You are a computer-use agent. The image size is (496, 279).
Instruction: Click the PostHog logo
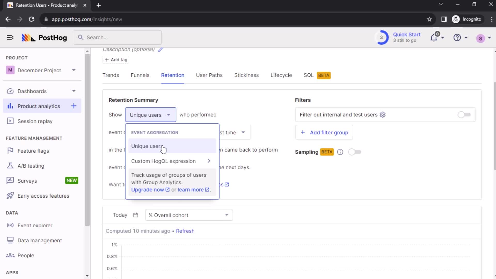44,38
